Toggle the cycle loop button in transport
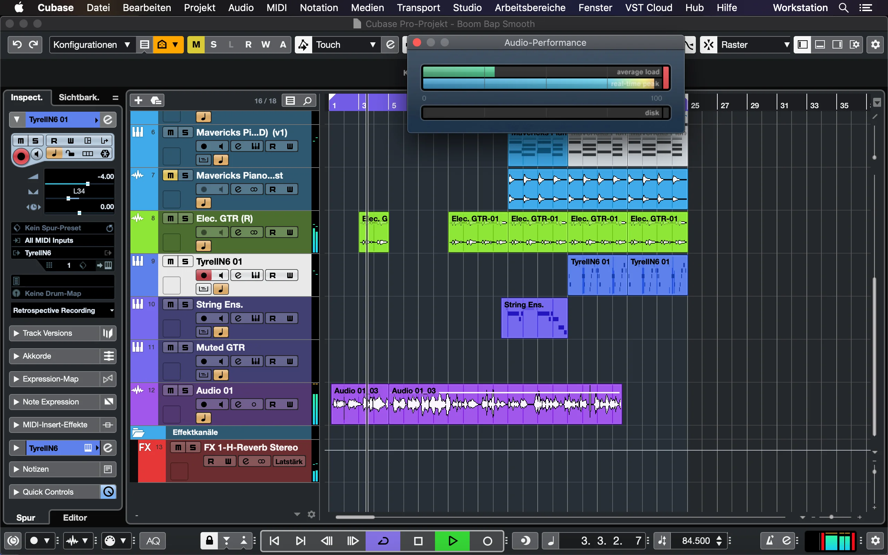Viewport: 888px width, 555px height. (x=383, y=541)
